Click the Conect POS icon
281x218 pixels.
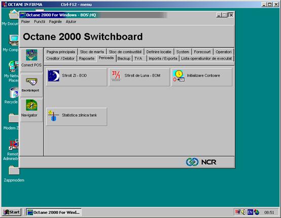pos(31,55)
